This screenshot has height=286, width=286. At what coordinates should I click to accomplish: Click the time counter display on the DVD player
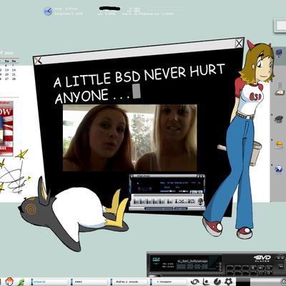(x=192, y=267)
